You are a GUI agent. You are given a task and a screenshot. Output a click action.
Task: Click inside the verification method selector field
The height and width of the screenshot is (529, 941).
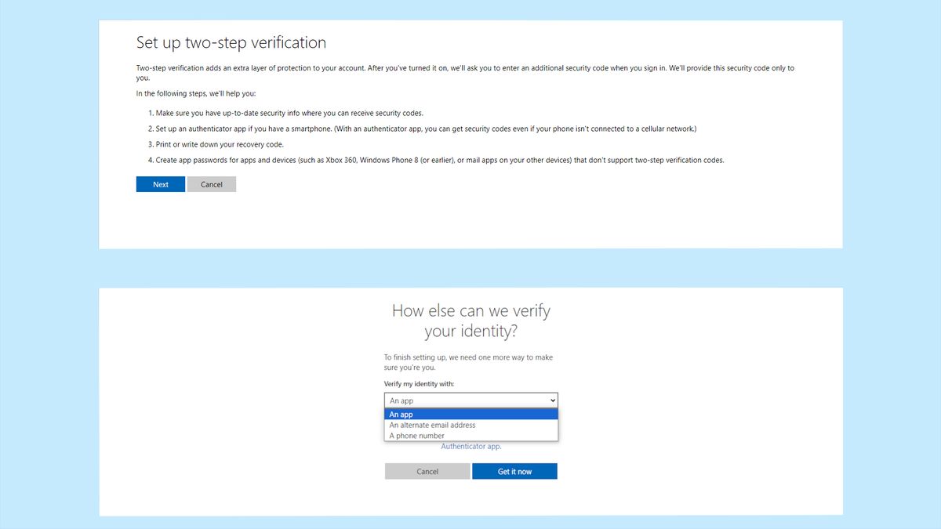click(455, 400)
